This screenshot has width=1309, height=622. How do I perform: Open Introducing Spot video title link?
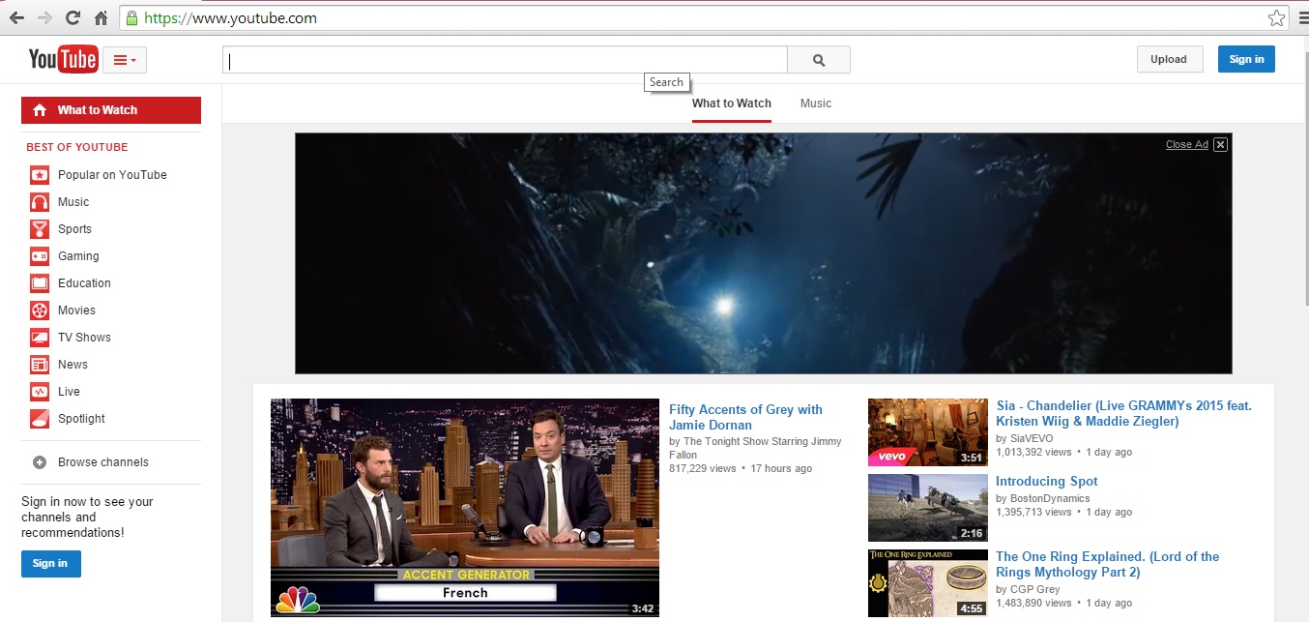(1046, 482)
